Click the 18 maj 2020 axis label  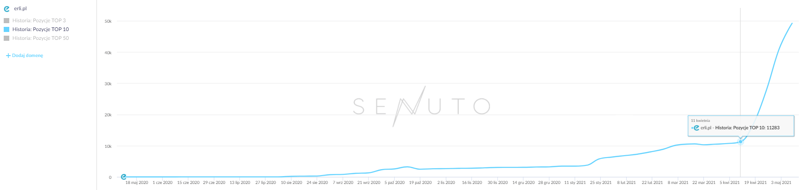point(136,183)
